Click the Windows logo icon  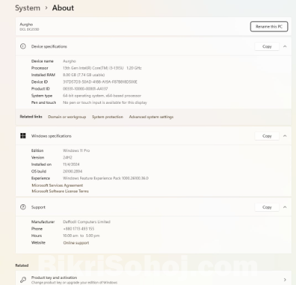click(x=23, y=136)
